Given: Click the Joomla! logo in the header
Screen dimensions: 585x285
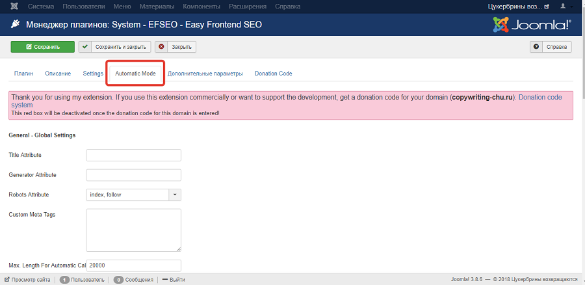Looking at the screenshot, I should (x=532, y=26).
